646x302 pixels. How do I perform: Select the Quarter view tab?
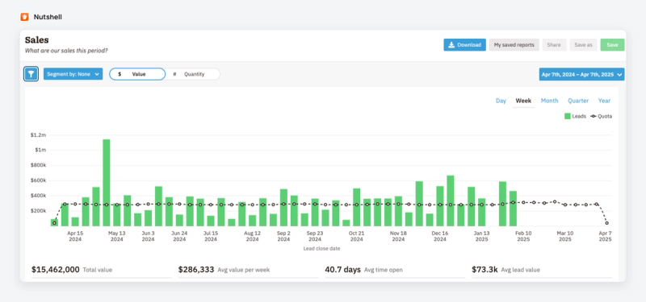(578, 101)
